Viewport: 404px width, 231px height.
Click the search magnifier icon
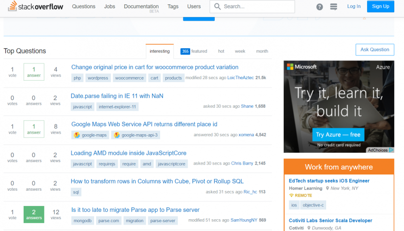tap(217, 6)
